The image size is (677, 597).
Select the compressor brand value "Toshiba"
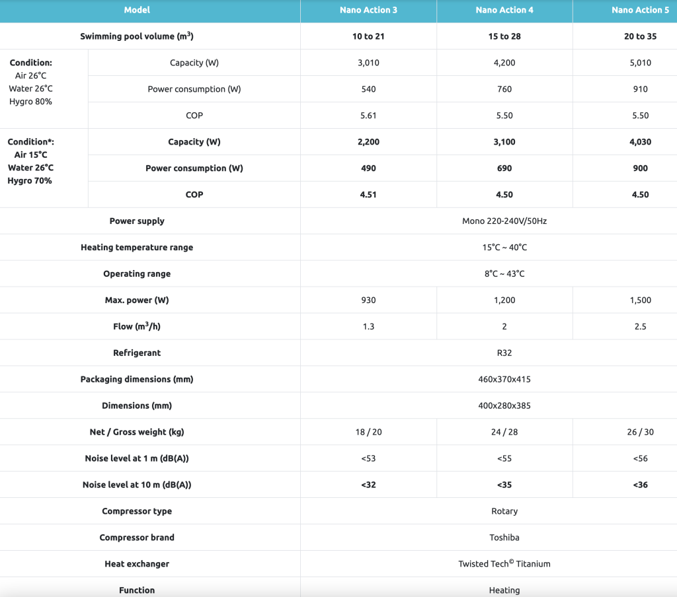[504, 538]
